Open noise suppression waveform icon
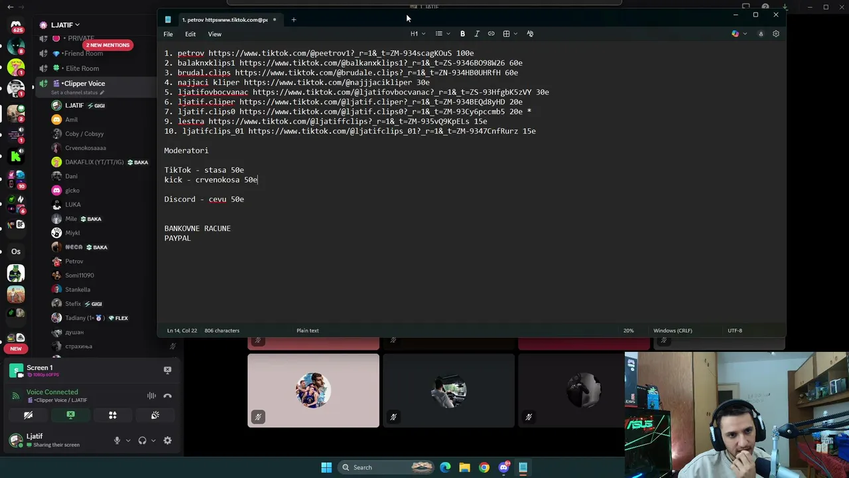The image size is (849, 478). tap(151, 396)
